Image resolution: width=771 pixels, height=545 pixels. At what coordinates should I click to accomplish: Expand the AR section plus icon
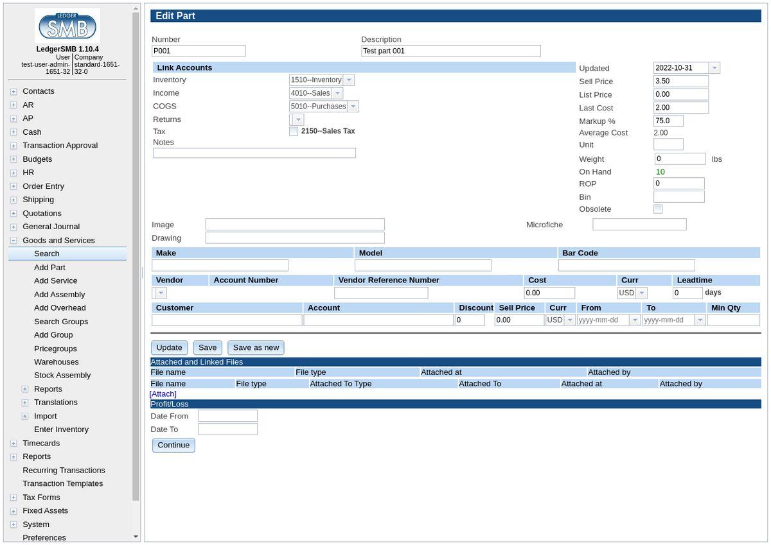pyautogui.click(x=13, y=105)
